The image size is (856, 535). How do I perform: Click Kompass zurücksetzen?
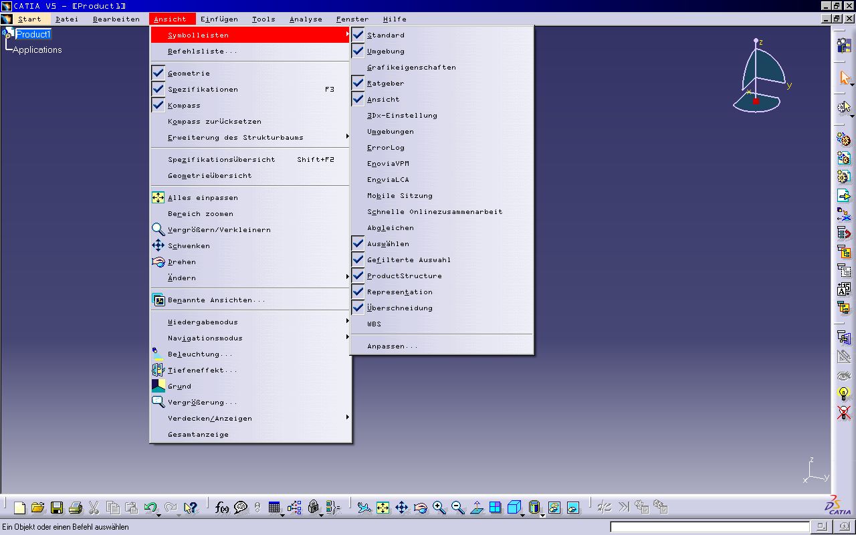pos(251,121)
